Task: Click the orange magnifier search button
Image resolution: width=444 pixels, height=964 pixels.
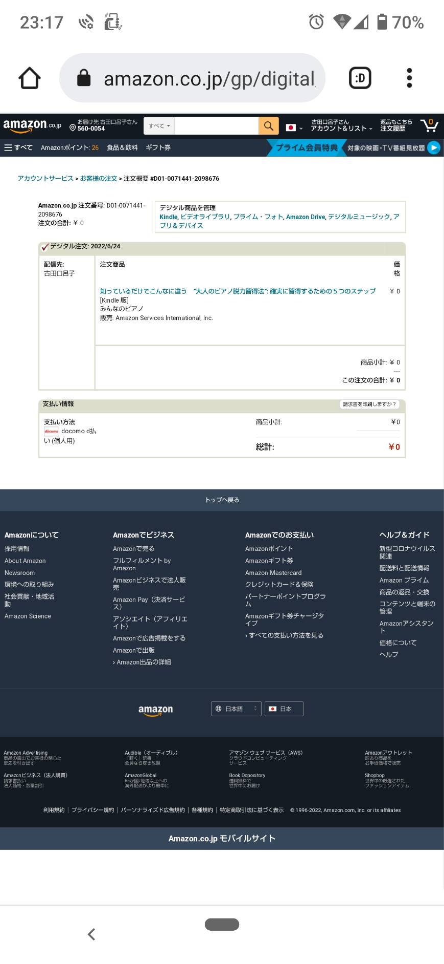Action: point(269,126)
